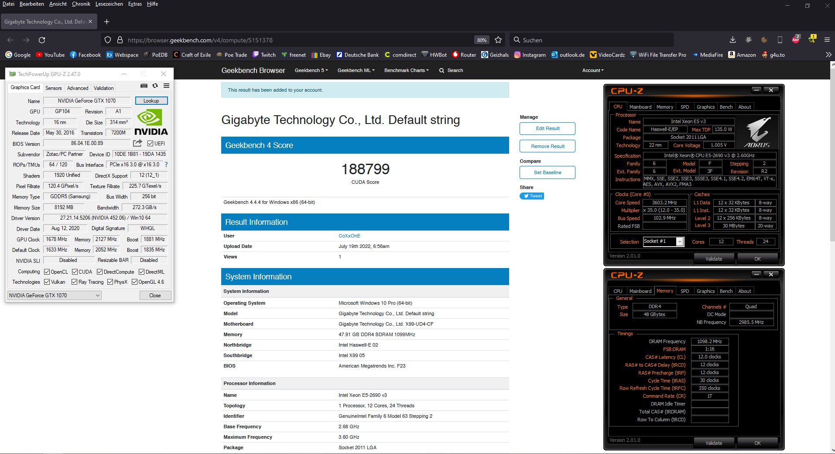The height and width of the screenshot is (454, 835).
Task: Click the site padlock icon
Action: pyautogui.click(x=120, y=40)
